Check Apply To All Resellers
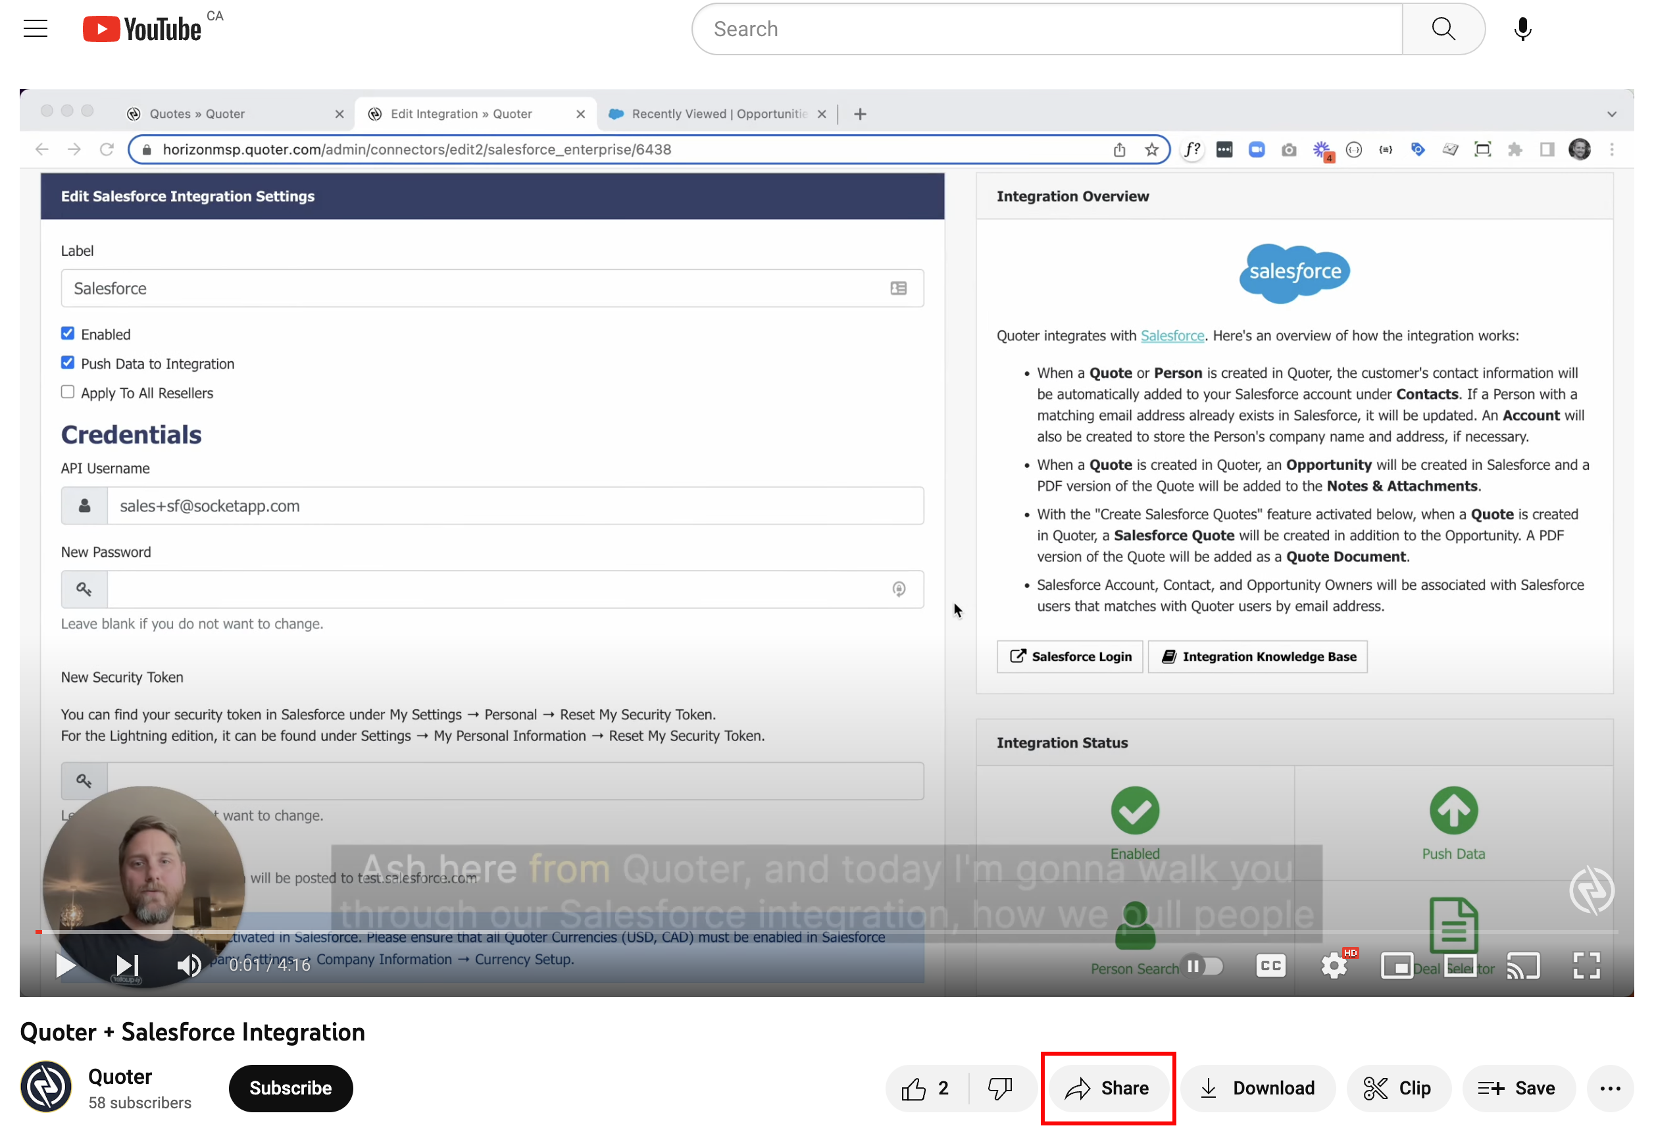 [68, 392]
